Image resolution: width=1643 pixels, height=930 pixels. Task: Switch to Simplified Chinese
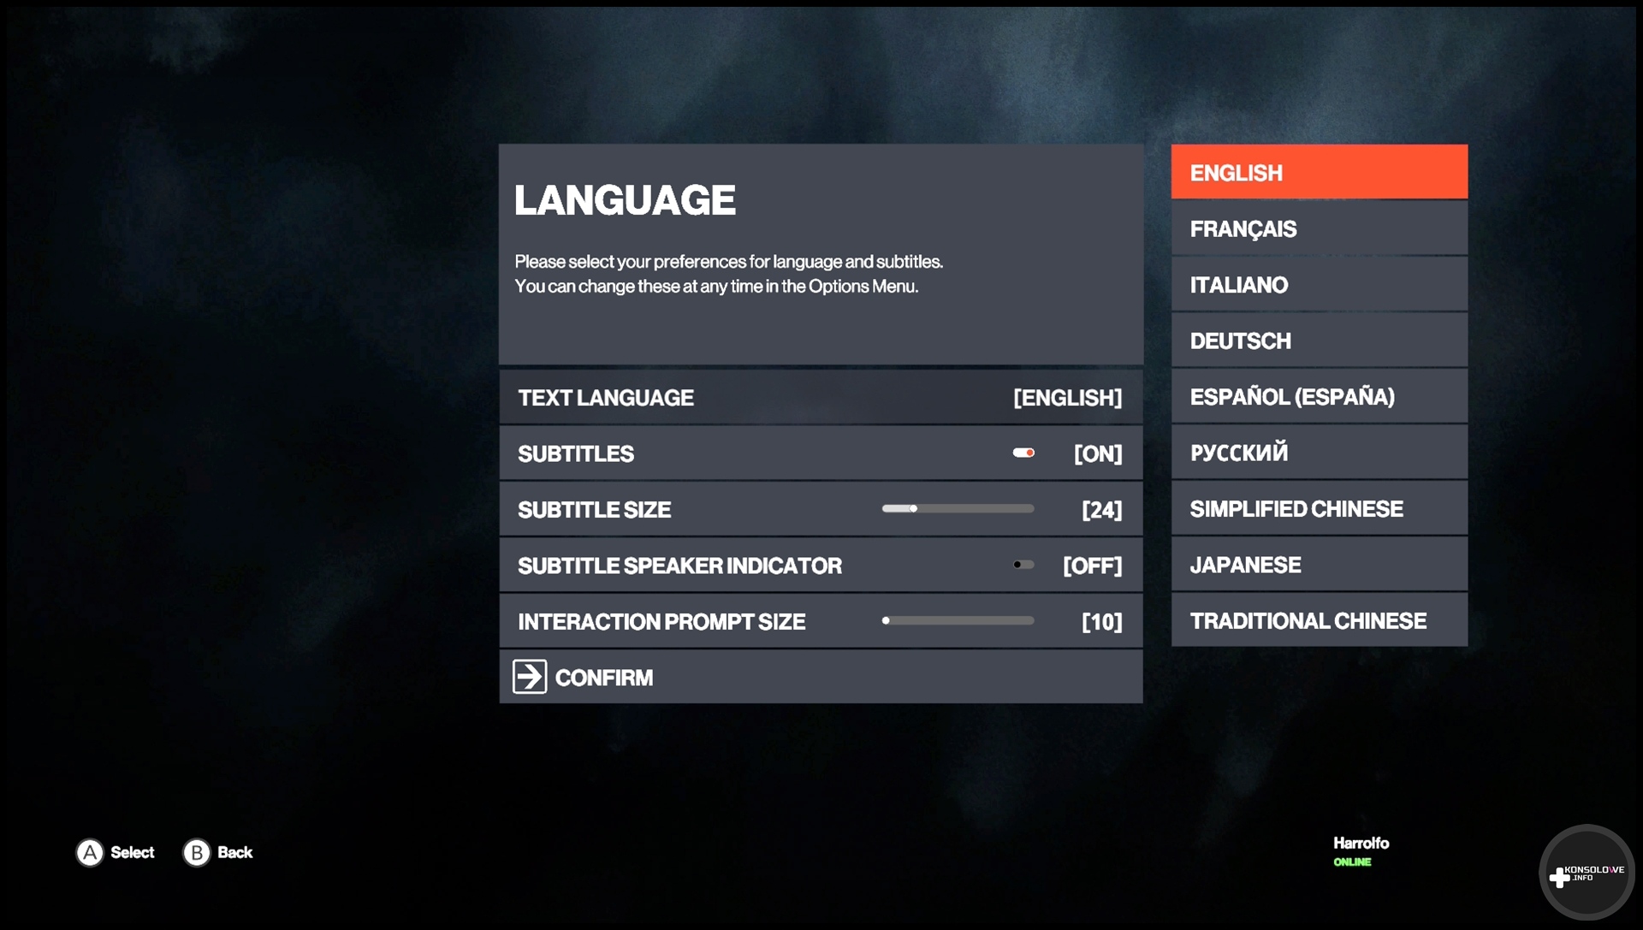[1319, 509]
